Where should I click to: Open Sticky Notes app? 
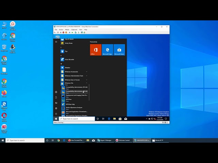[74, 43]
